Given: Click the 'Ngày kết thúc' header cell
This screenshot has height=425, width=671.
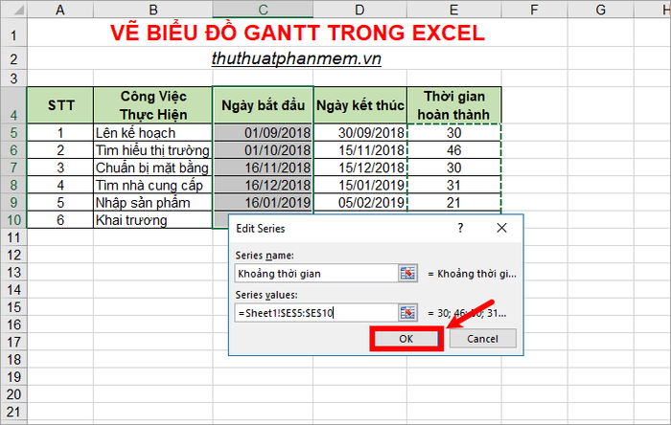Looking at the screenshot, I should click(x=359, y=105).
